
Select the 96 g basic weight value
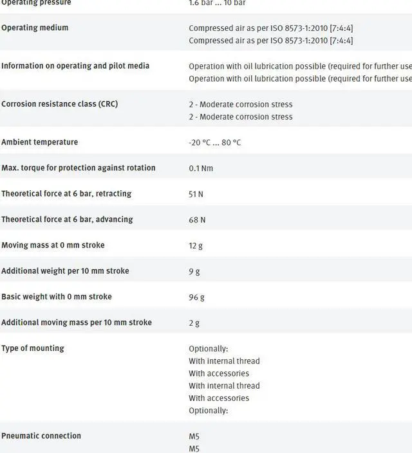196,297
